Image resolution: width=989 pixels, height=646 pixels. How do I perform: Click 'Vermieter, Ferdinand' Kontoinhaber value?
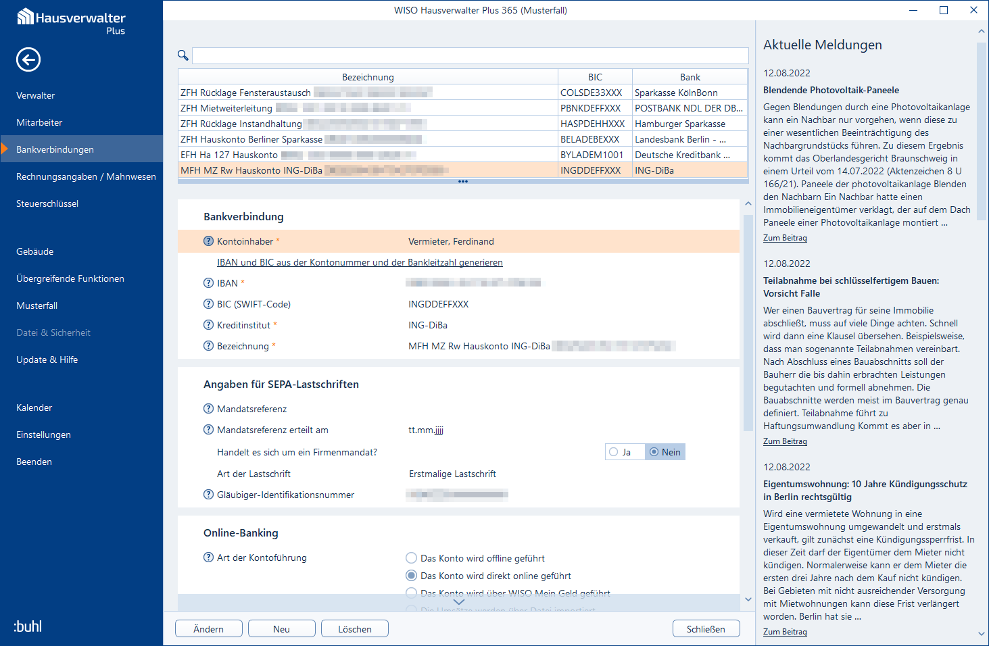pyautogui.click(x=451, y=241)
